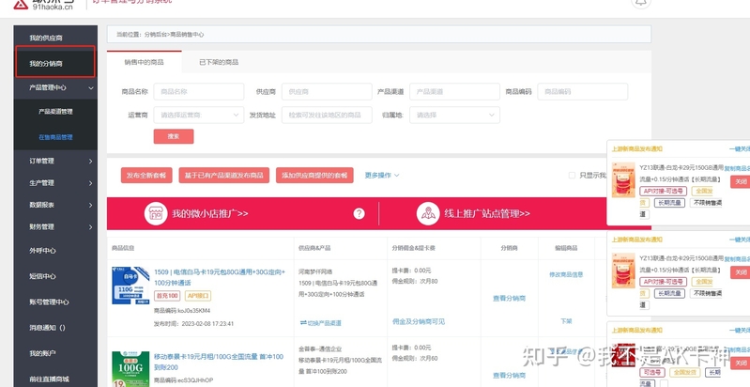Click the question mark help icon
This screenshot has width=750, height=387.
[359, 214]
